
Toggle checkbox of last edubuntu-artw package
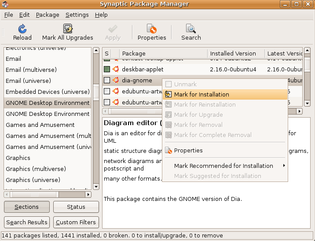(107, 102)
